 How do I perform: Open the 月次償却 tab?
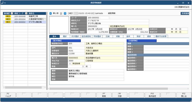[75, 36]
